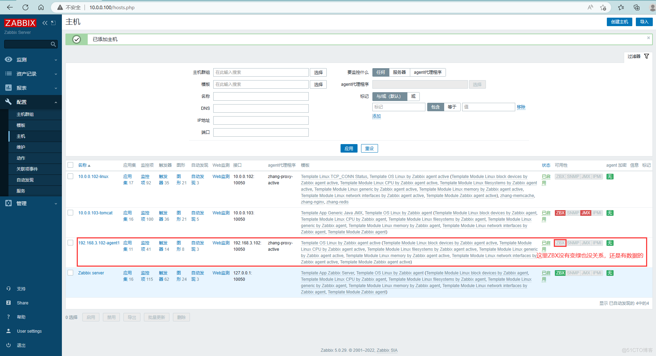This screenshot has height=356, width=656.
Task: Focus the IP地址 filter field
Action: [261, 120]
